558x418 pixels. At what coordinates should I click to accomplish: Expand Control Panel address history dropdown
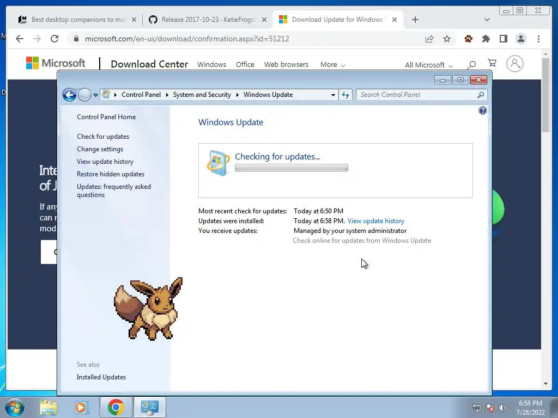[333, 95]
